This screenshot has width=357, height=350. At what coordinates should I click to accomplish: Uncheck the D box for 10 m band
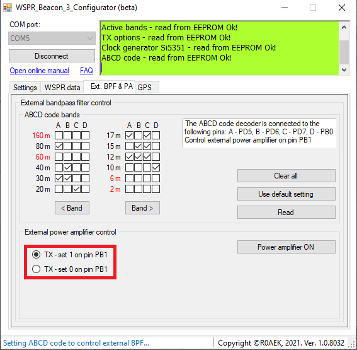click(x=156, y=168)
